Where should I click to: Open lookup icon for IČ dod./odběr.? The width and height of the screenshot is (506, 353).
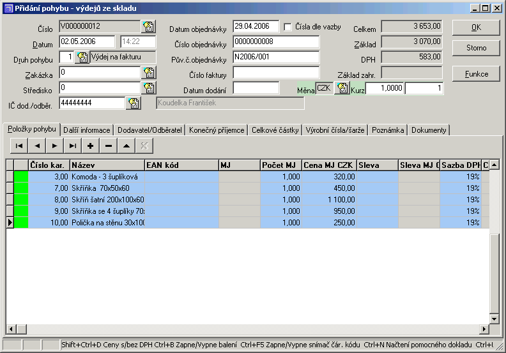click(134, 103)
